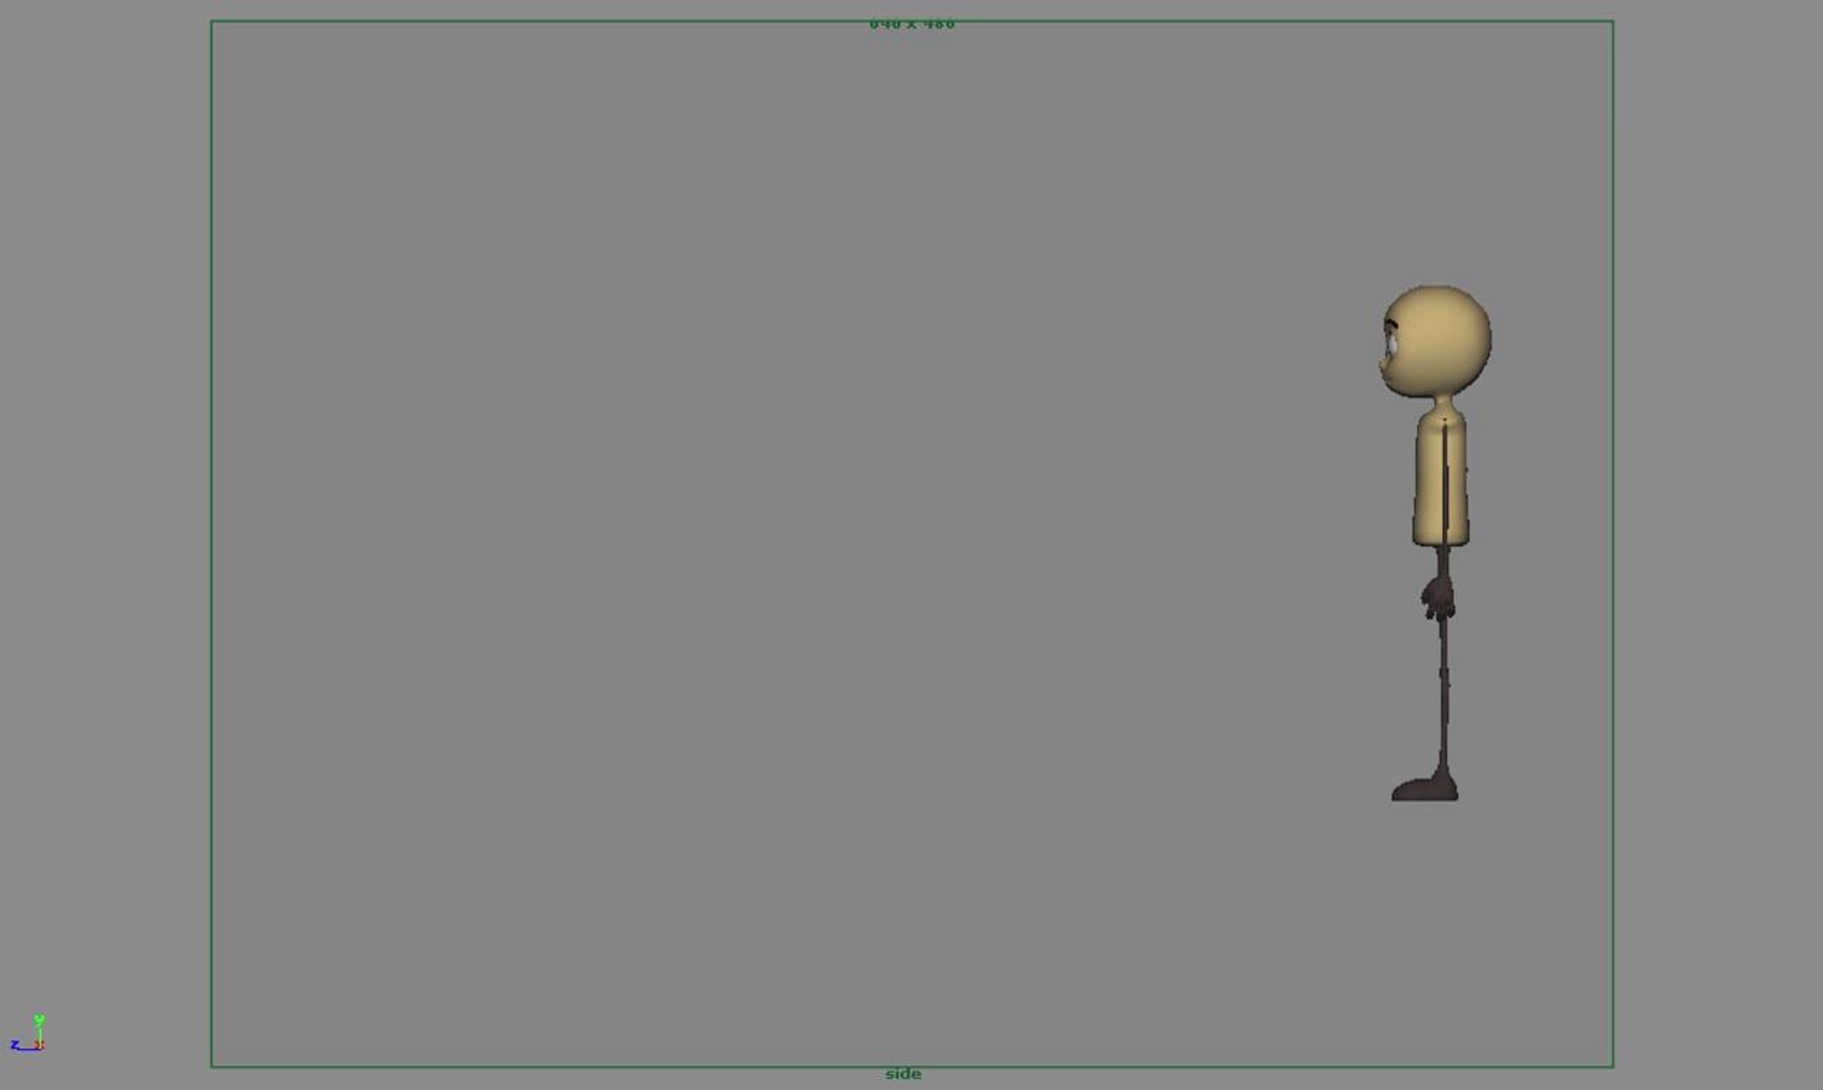This screenshot has height=1090, width=1823.
Task: Click the 640 x 480 resolution gate label
Action: [912, 24]
